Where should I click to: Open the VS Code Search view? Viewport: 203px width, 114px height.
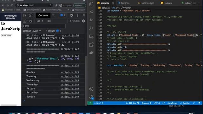[x=91, y=12]
